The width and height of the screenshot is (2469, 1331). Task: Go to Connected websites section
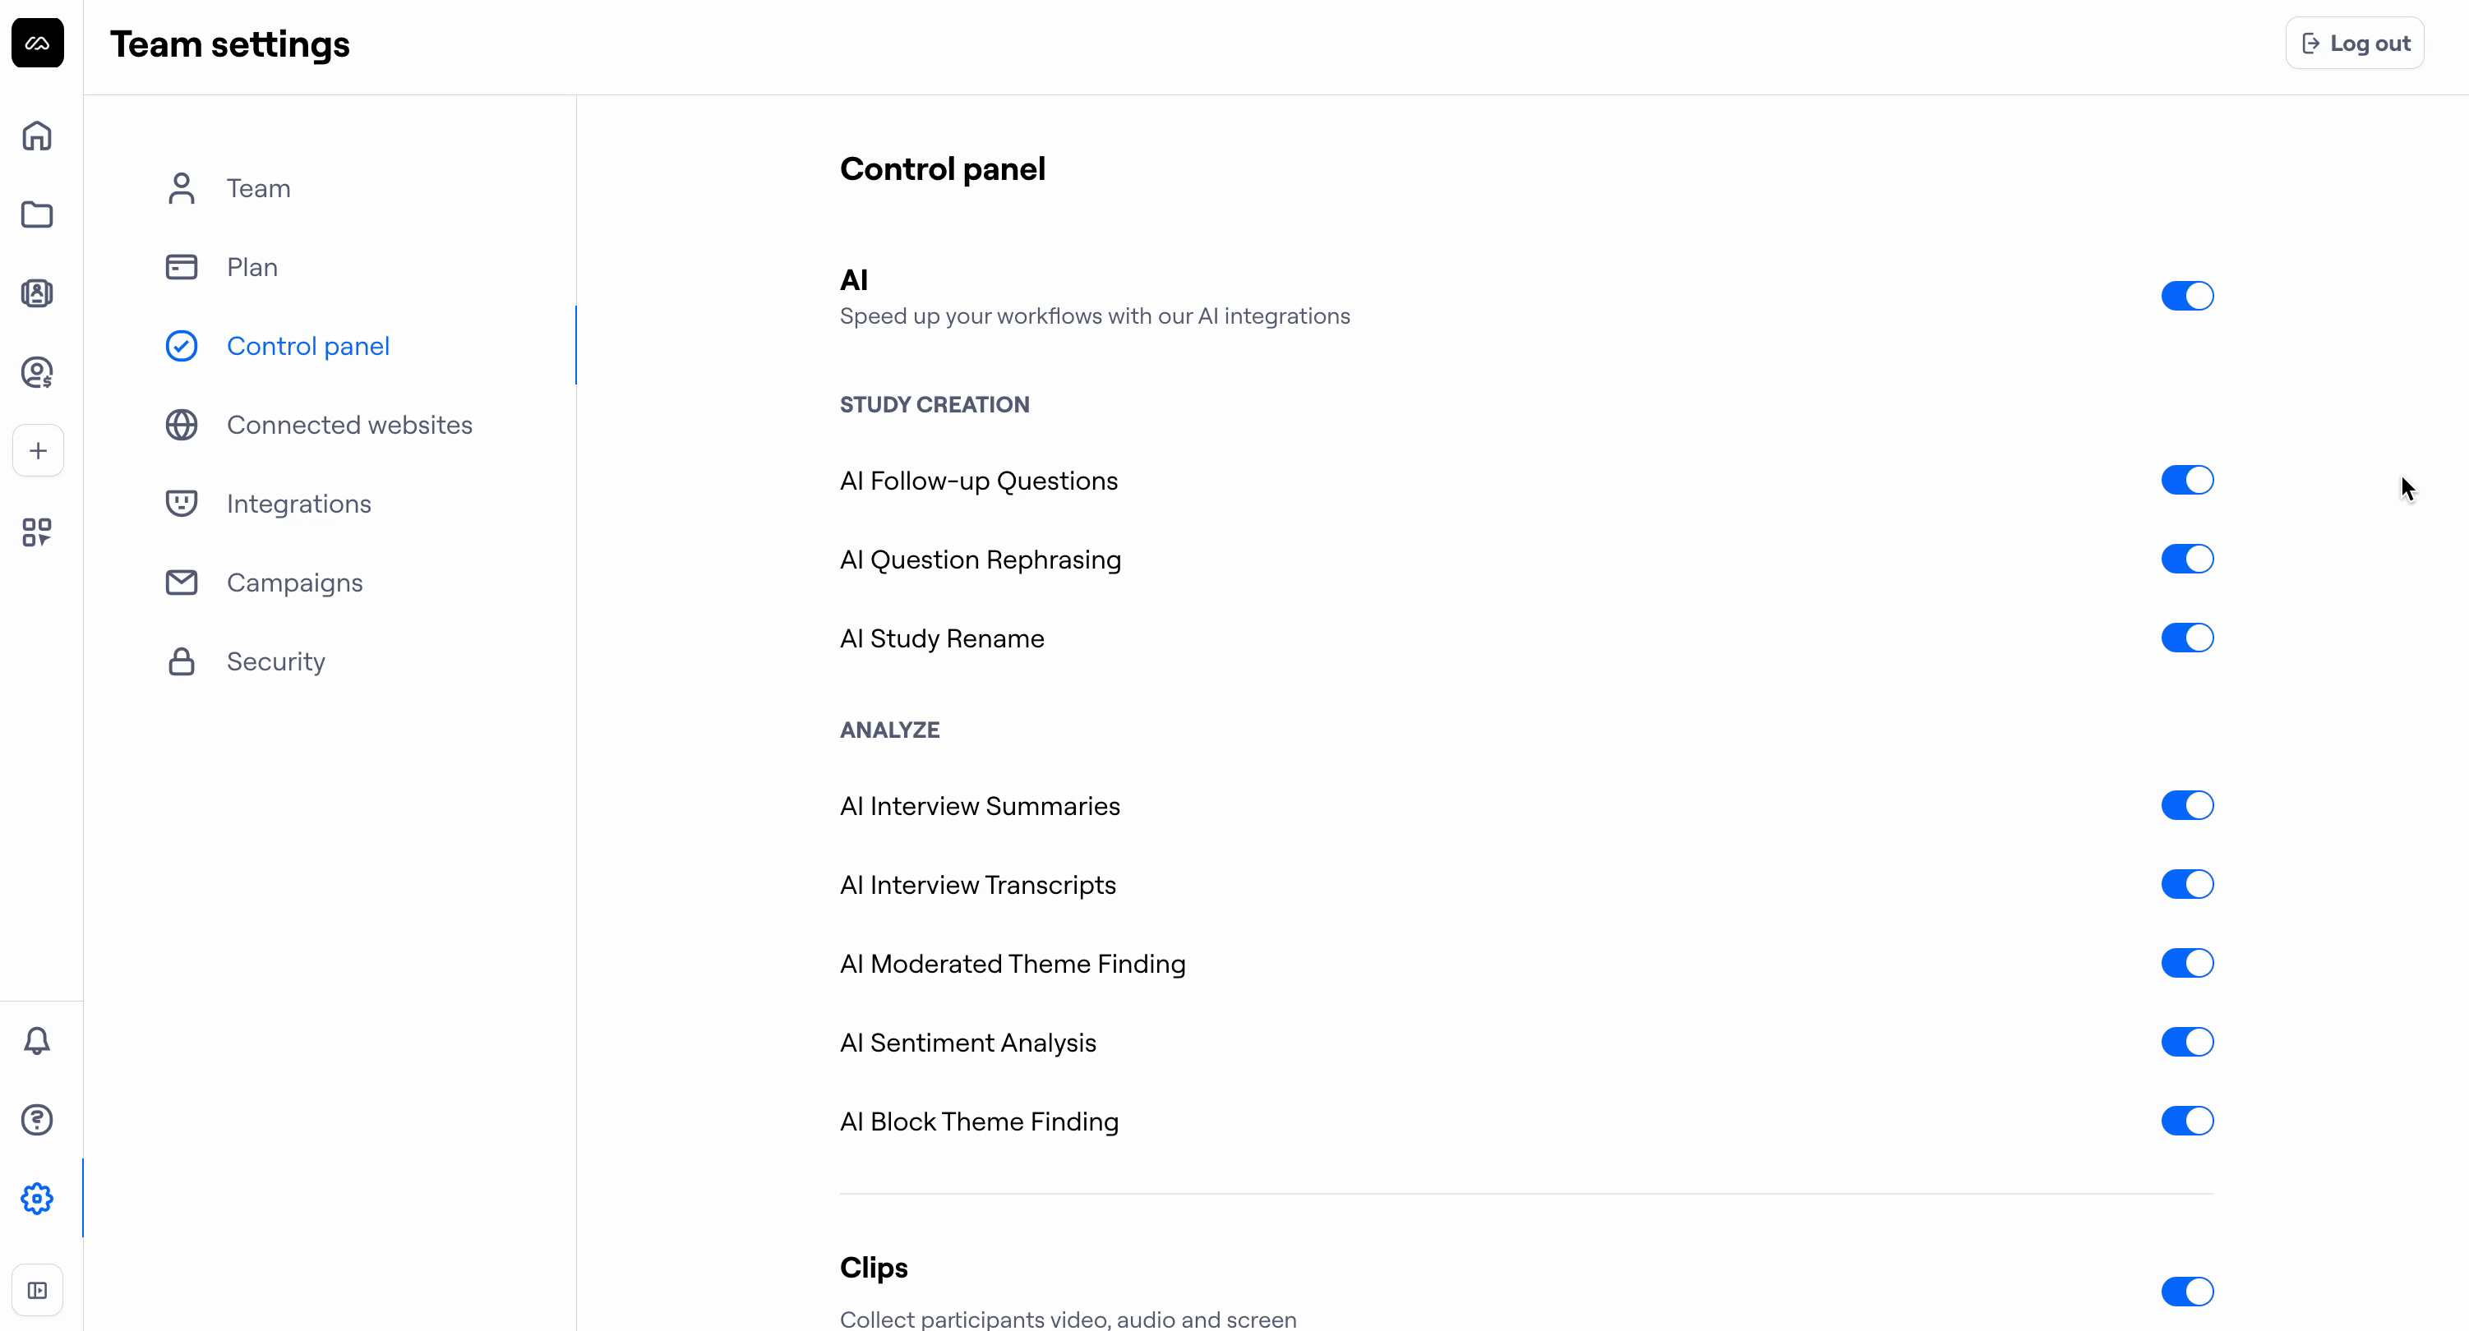pyautogui.click(x=348, y=426)
